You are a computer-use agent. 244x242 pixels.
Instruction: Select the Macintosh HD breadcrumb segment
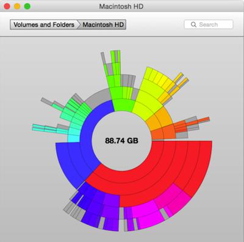click(103, 24)
